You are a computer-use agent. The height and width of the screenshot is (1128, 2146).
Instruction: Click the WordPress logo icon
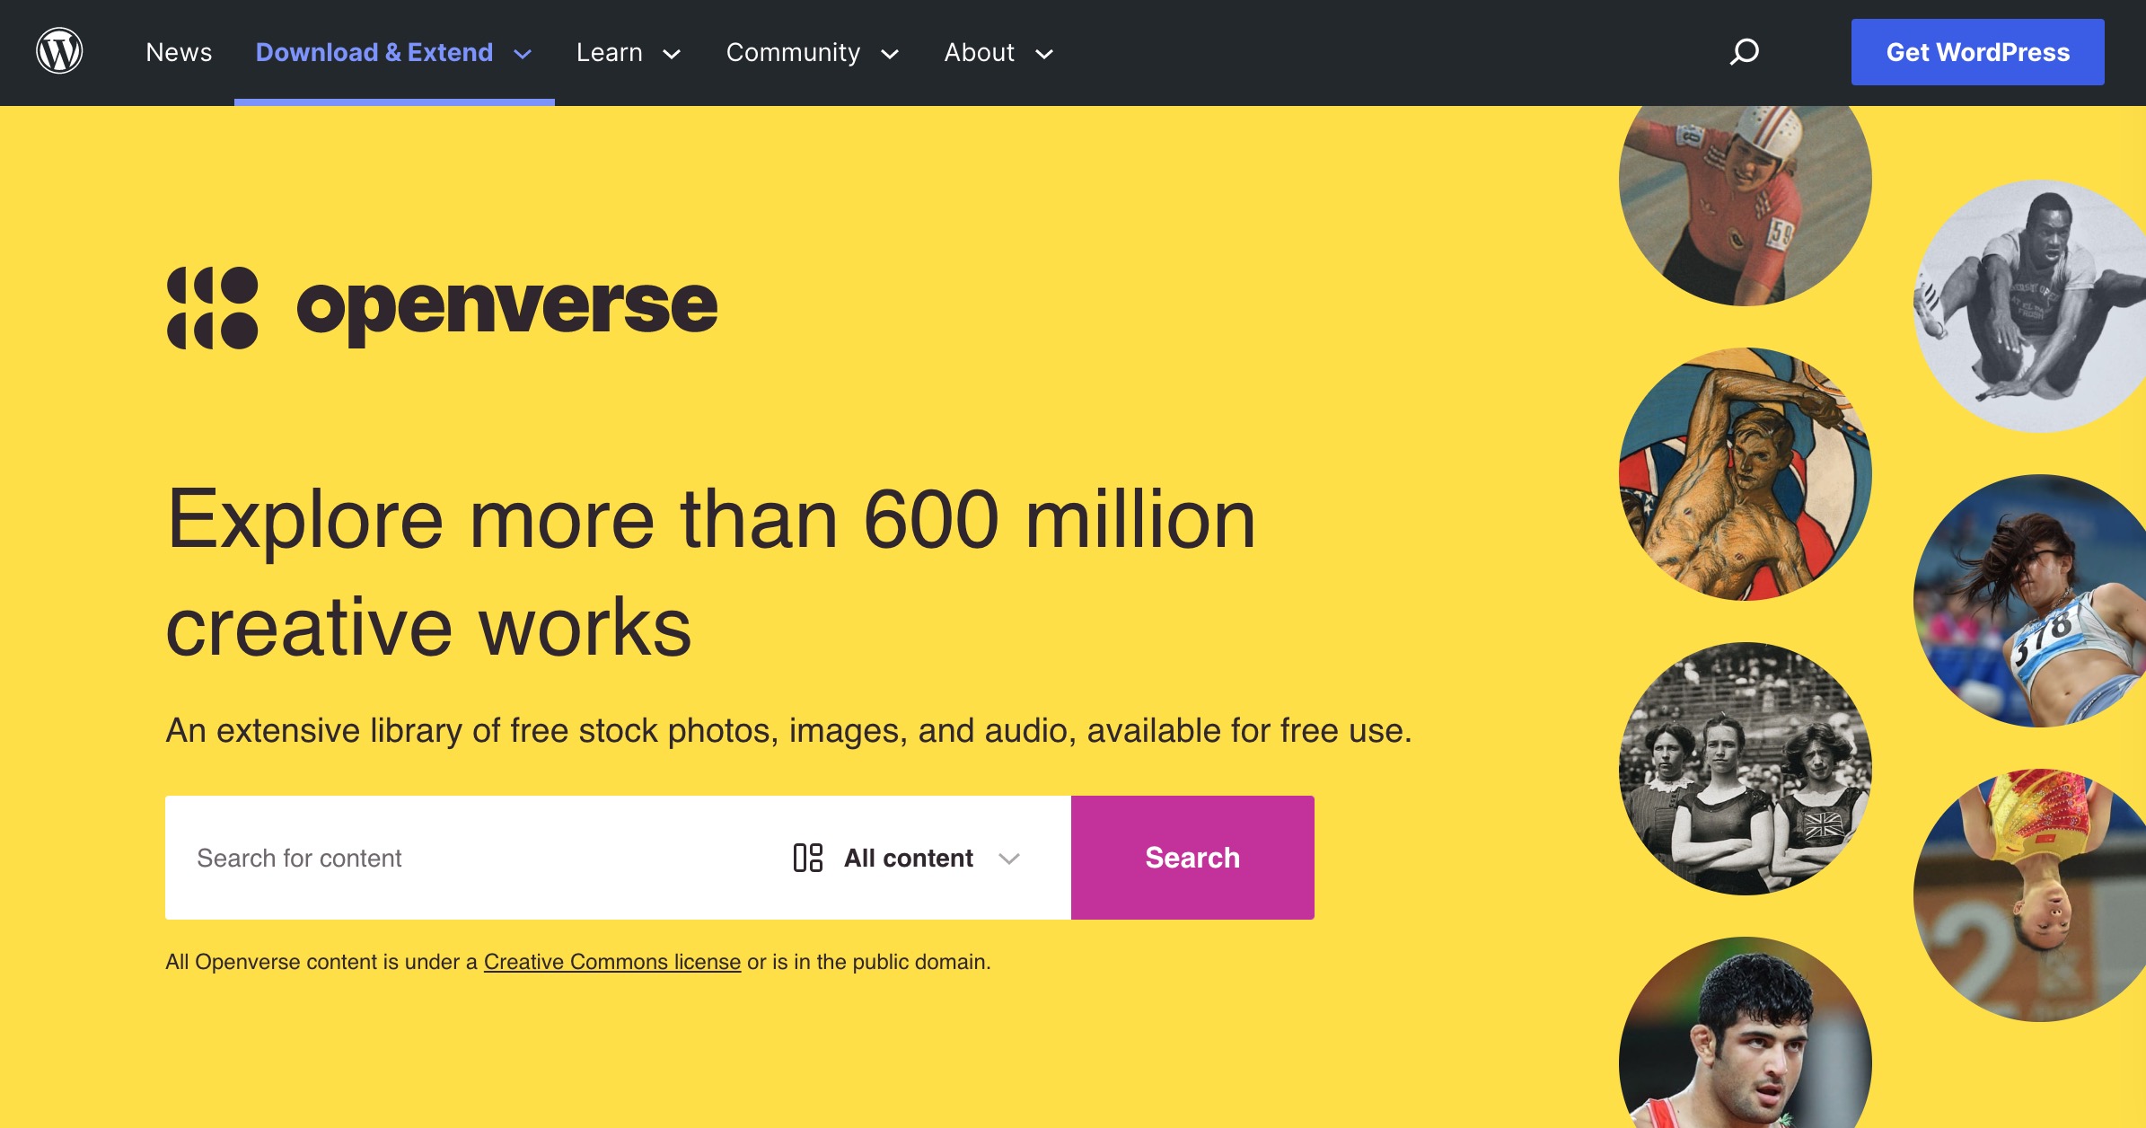(x=57, y=52)
